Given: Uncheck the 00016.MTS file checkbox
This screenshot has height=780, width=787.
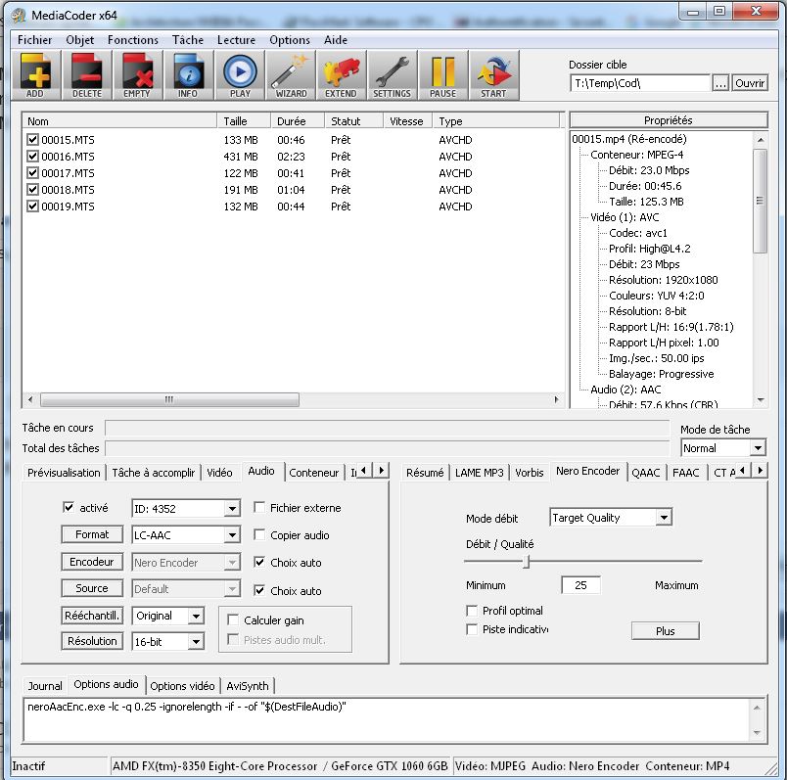Looking at the screenshot, I should [x=33, y=157].
